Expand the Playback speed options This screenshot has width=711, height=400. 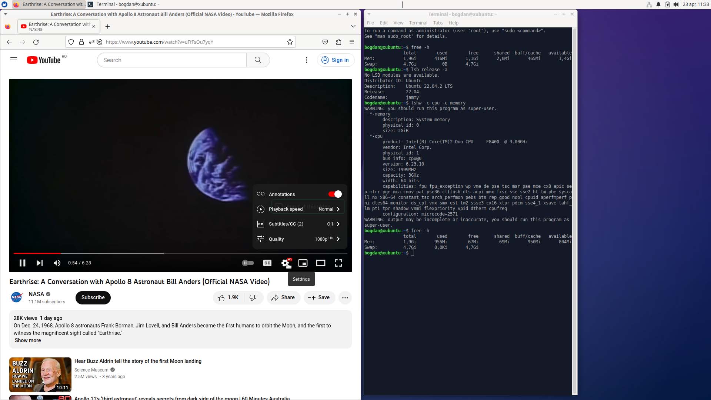tap(299, 209)
